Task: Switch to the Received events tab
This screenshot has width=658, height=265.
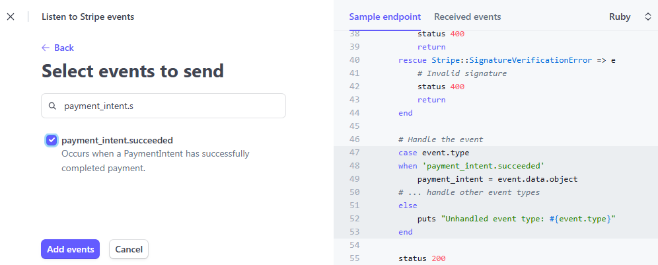Action: coord(467,17)
